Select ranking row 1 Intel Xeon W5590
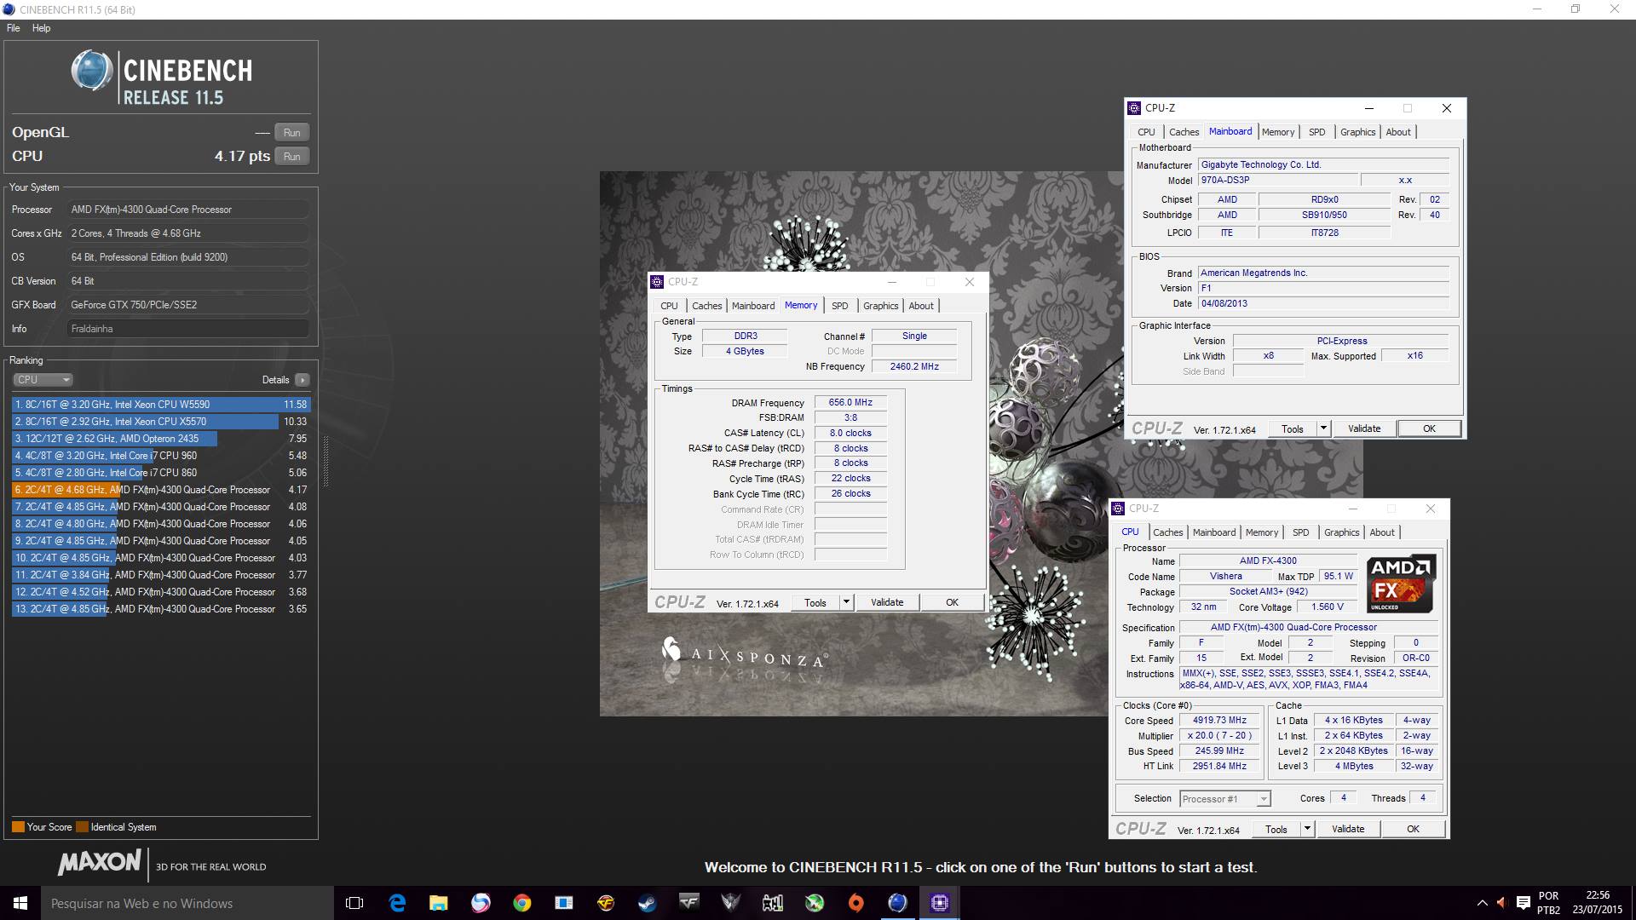 tap(160, 405)
